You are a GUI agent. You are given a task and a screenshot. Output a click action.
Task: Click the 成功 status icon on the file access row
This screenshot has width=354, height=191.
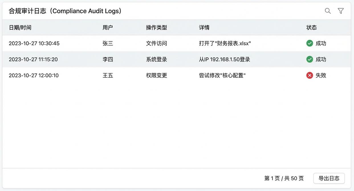310,43
